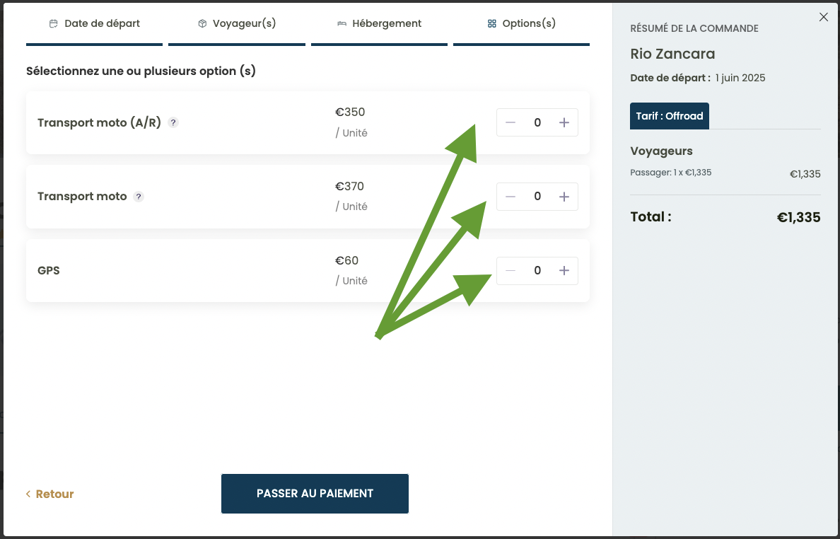This screenshot has height=539, width=840.
Task: Decrease Transport moto (A/R) quantity with minus
Action: pyautogui.click(x=510, y=122)
